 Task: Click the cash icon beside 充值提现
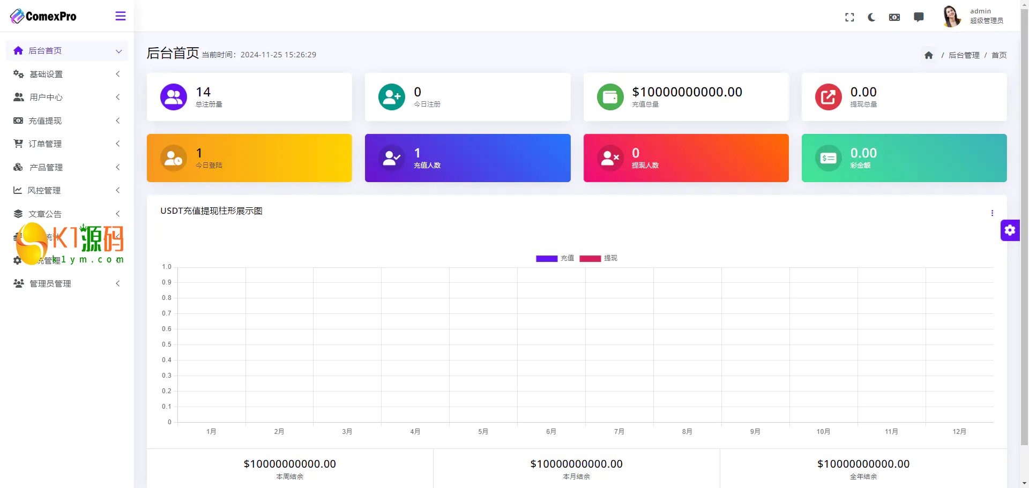click(18, 121)
